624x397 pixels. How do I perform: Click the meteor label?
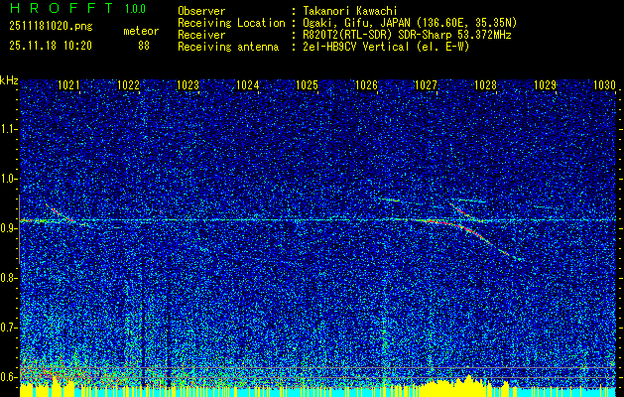pyautogui.click(x=141, y=31)
